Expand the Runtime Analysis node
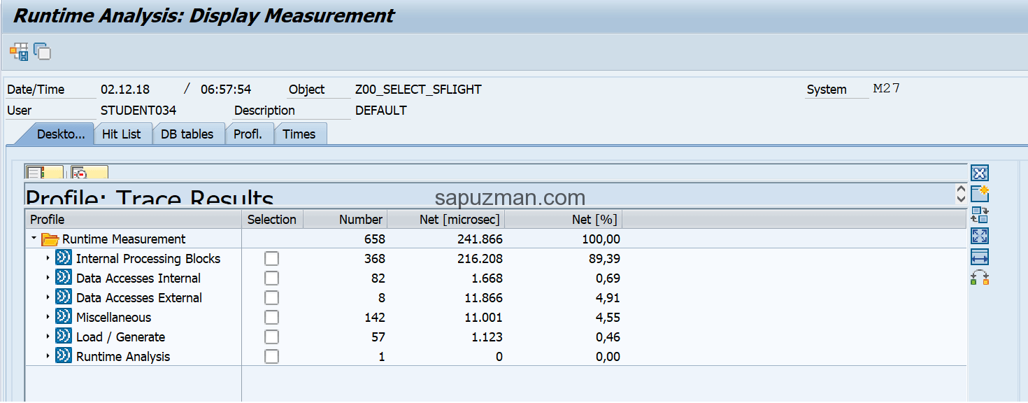Screen dimensions: 1028x403 48,356
